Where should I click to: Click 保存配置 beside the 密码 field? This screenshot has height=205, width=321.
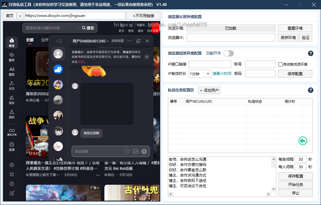tap(295, 74)
